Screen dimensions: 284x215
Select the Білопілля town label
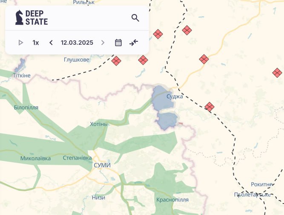click(x=26, y=108)
